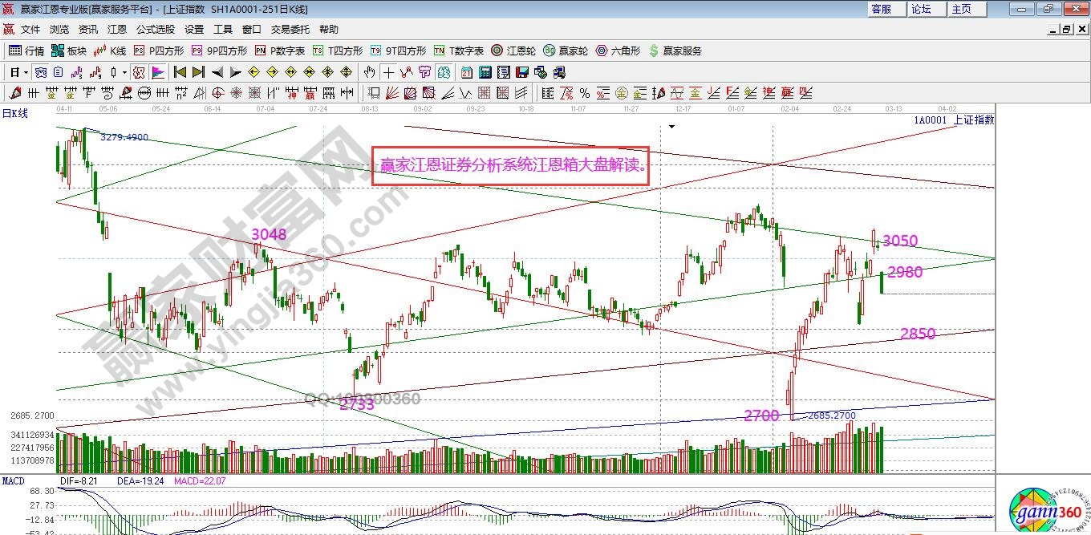The width and height of the screenshot is (1091, 535).
Task: Toggle the pink flag toolbar button
Action: [158, 72]
